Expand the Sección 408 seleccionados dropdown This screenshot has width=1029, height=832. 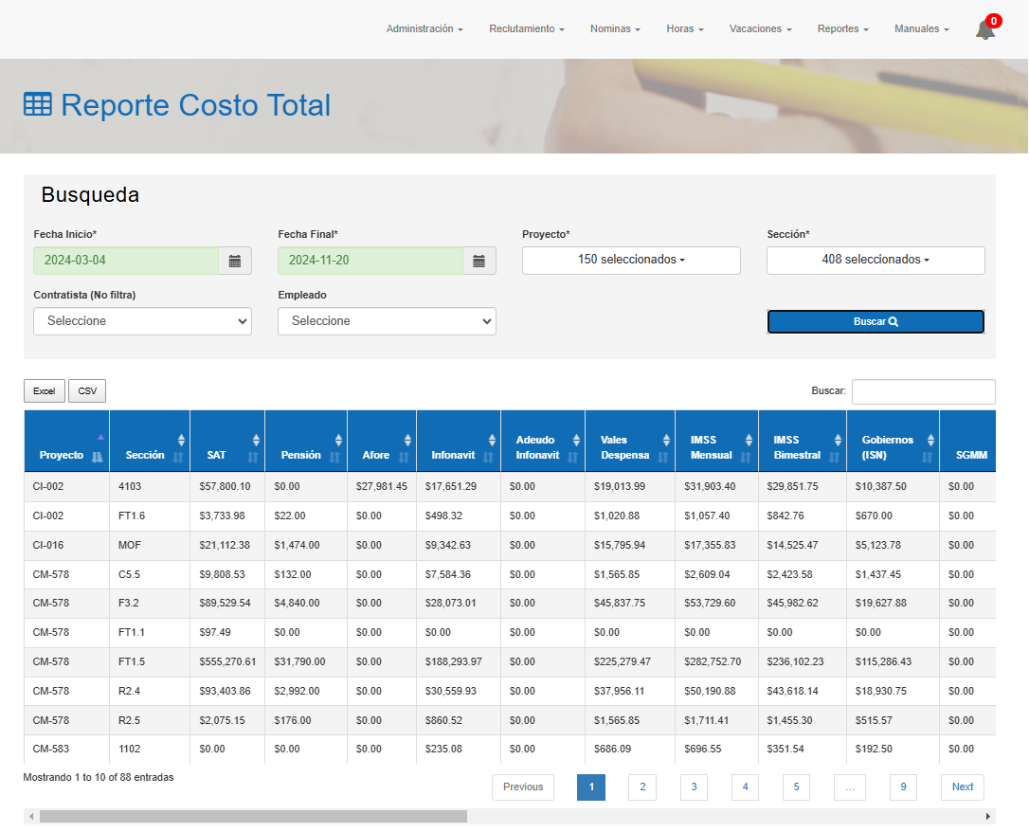876,261
